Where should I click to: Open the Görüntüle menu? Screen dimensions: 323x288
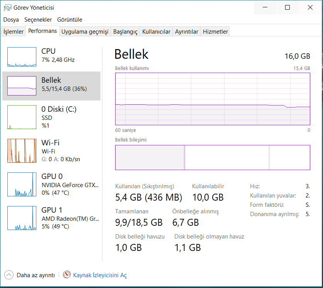coord(70,20)
